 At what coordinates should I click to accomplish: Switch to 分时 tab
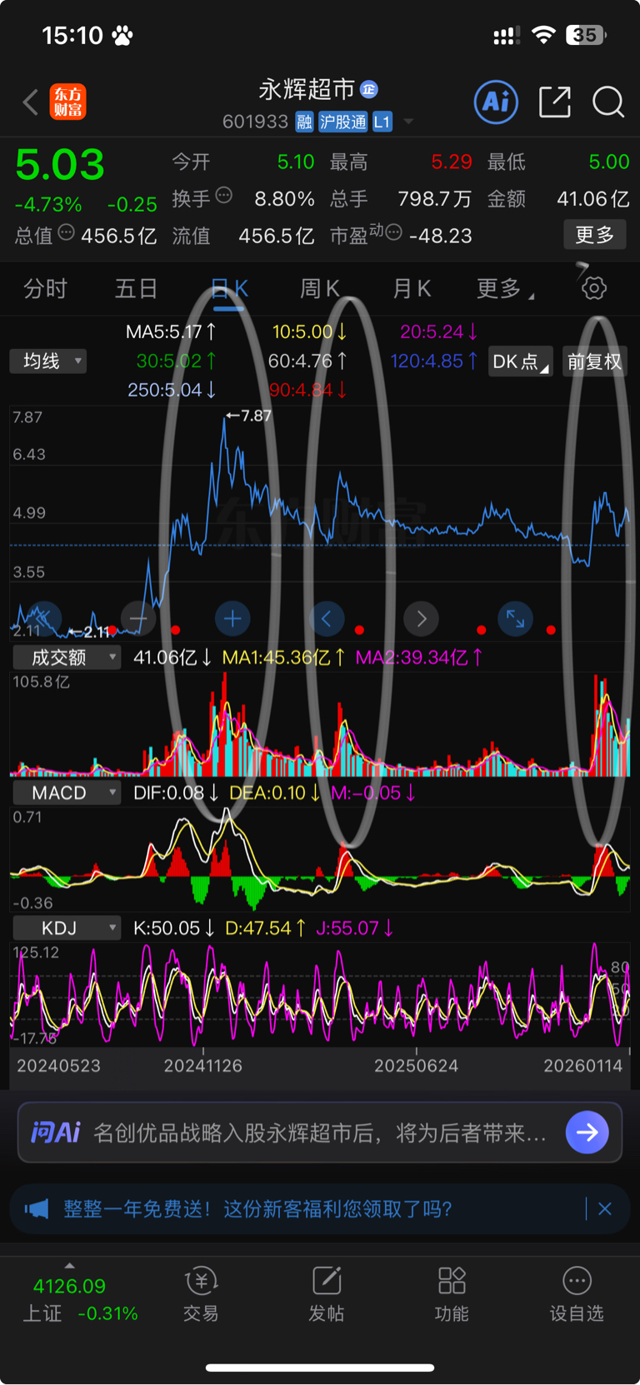tap(45, 288)
